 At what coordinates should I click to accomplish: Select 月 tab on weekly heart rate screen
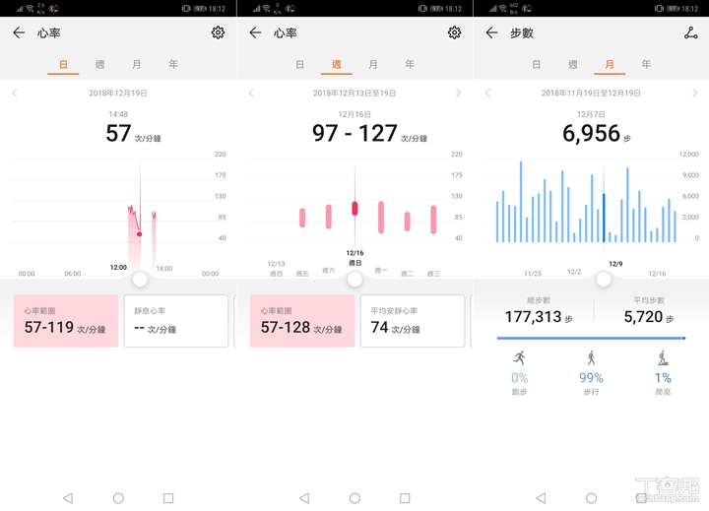(372, 64)
